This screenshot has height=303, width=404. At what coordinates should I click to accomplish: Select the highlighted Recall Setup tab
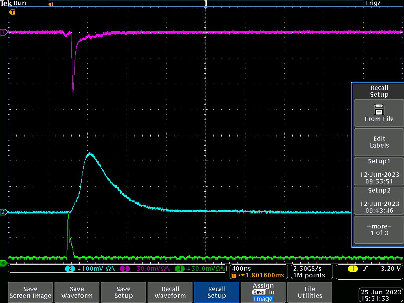pos(217,292)
